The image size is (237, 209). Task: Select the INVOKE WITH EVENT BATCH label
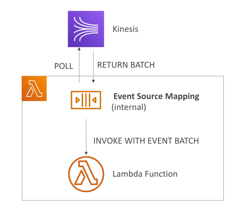[146, 141]
